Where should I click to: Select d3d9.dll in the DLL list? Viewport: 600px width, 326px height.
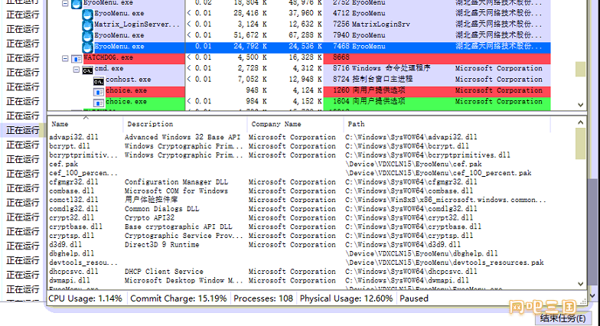pos(65,245)
